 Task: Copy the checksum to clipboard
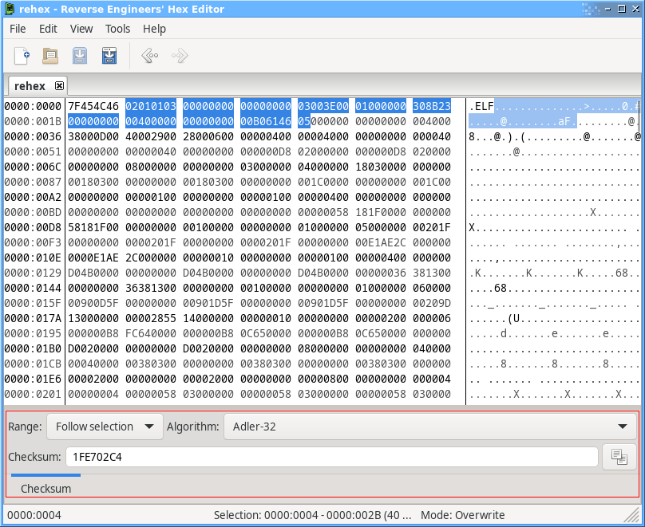(619, 457)
